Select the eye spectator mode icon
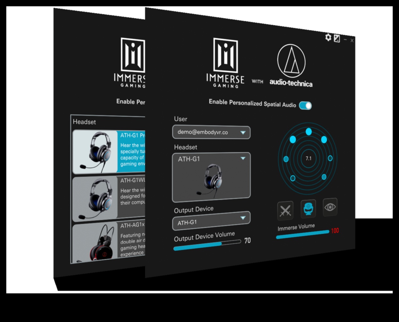399x322 pixels. [x=330, y=207]
